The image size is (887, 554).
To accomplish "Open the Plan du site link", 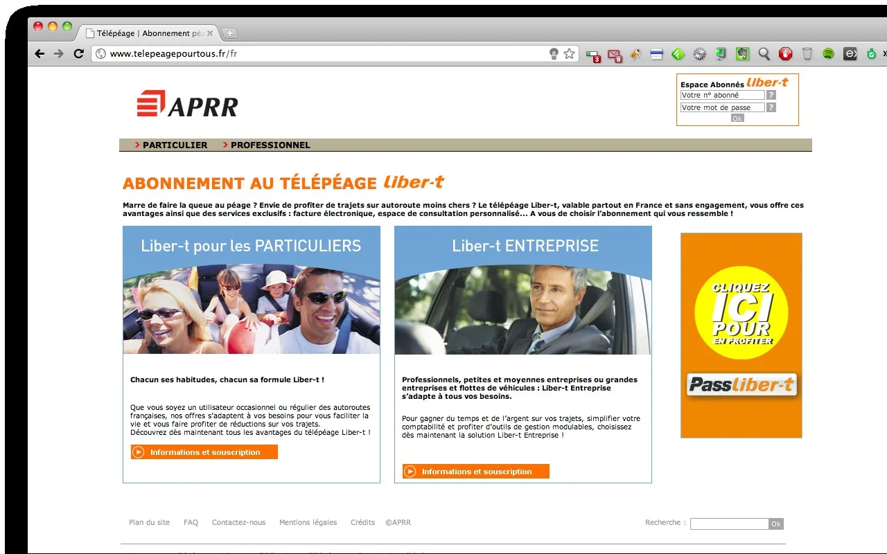I will pyautogui.click(x=149, y=523).
